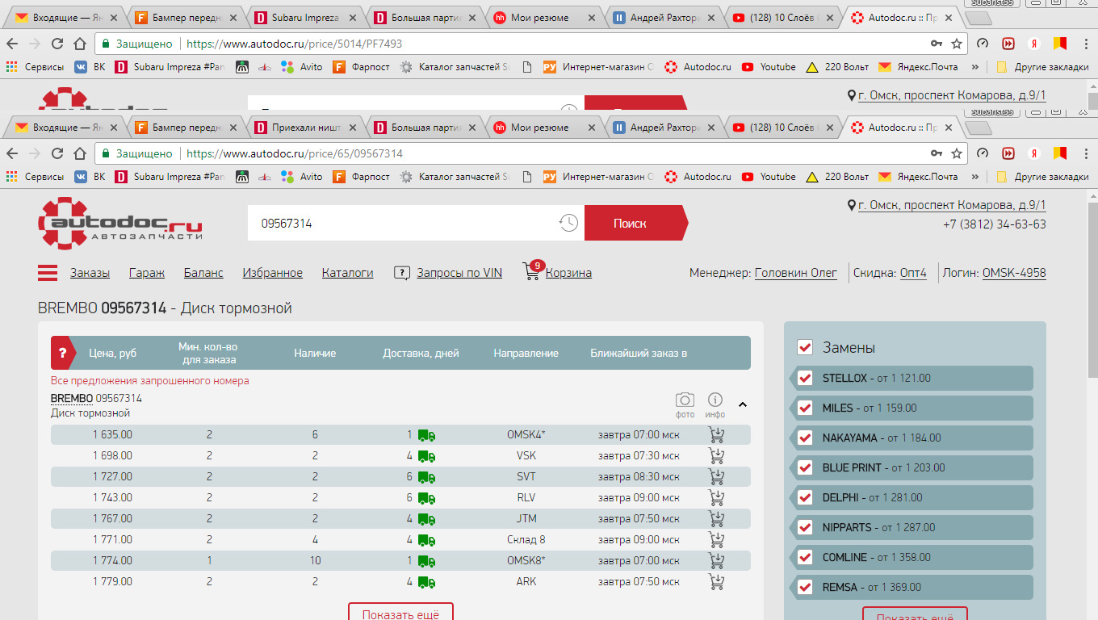Bookmark page with star in upper browser window
The image size is (1098, 620).
click(957, 44)
